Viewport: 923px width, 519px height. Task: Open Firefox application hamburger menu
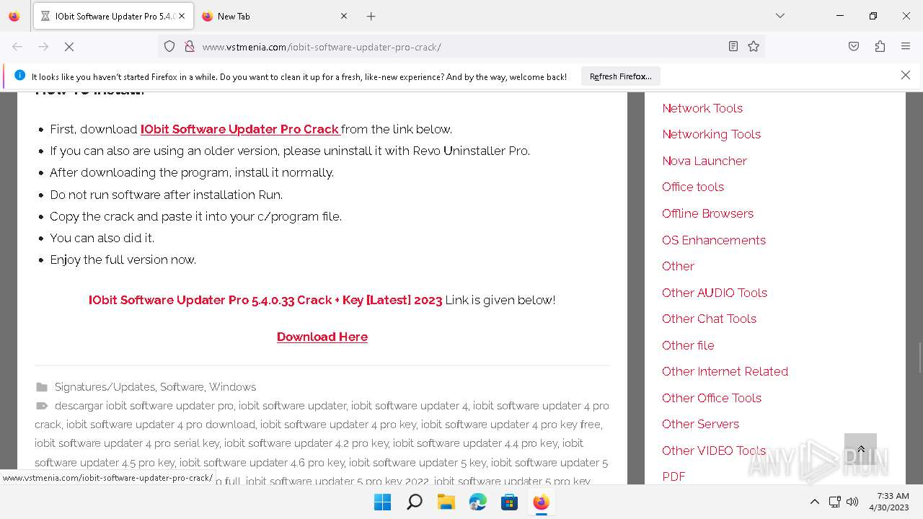(x=906, y=47)
